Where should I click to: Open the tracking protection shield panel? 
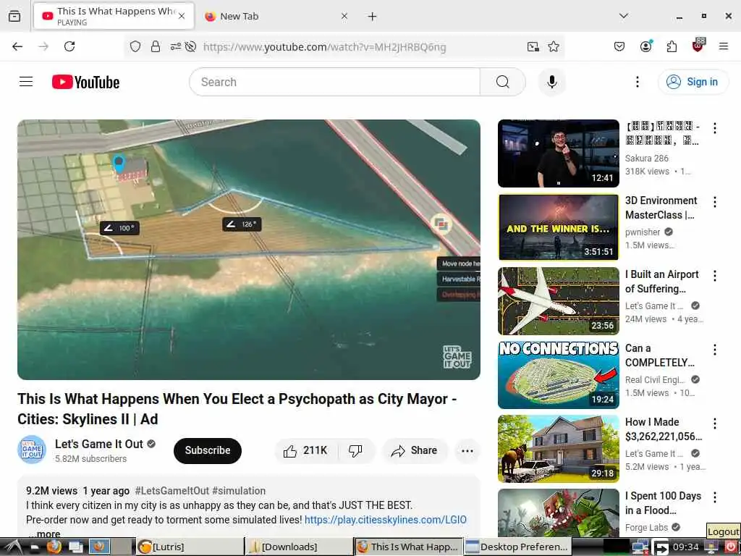(135, 46)
